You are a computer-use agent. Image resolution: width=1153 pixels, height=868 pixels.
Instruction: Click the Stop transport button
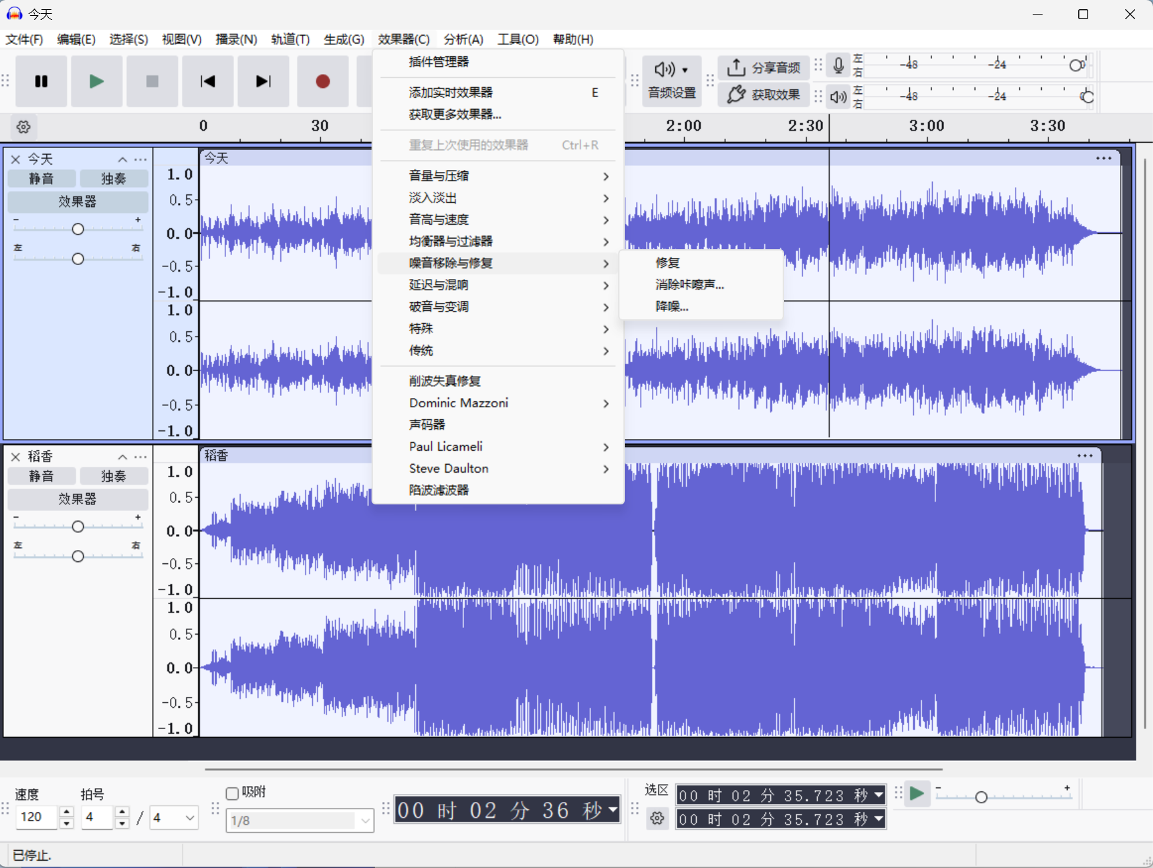152,81
